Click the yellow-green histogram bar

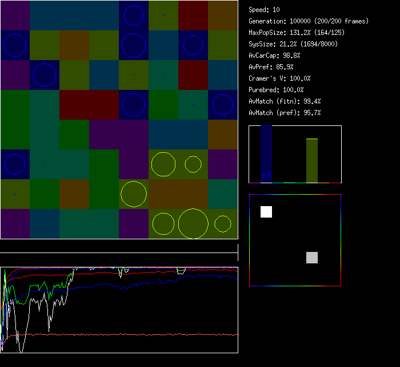311,160
